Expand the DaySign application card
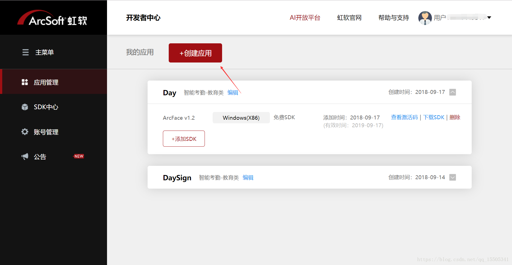This screenshot has height=265, width=512. click(453, 177)
